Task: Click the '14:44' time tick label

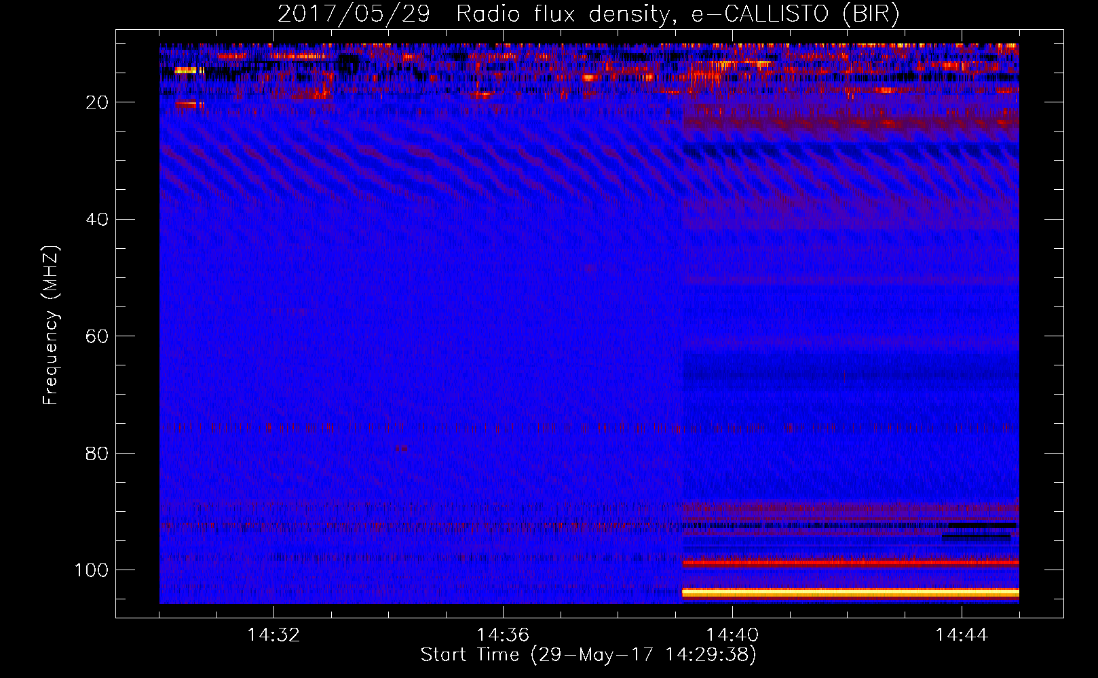Action: [x=962, y=635]
